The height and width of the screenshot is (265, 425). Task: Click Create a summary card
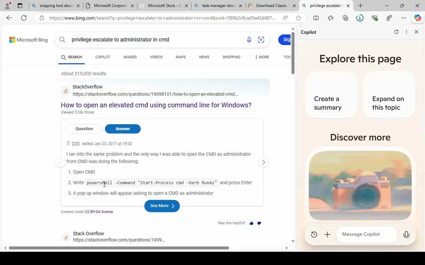coord(331,95)
